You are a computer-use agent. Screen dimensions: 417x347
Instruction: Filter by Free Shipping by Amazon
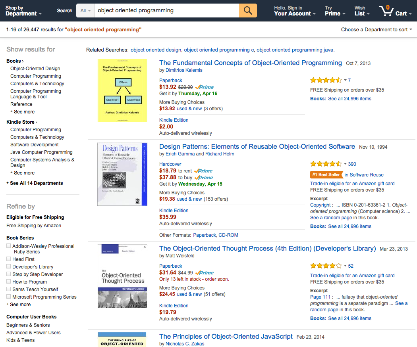[34, 226]
